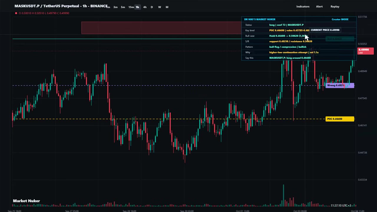Click the 11:37:10 UTC+3 clock

point(340,206)
